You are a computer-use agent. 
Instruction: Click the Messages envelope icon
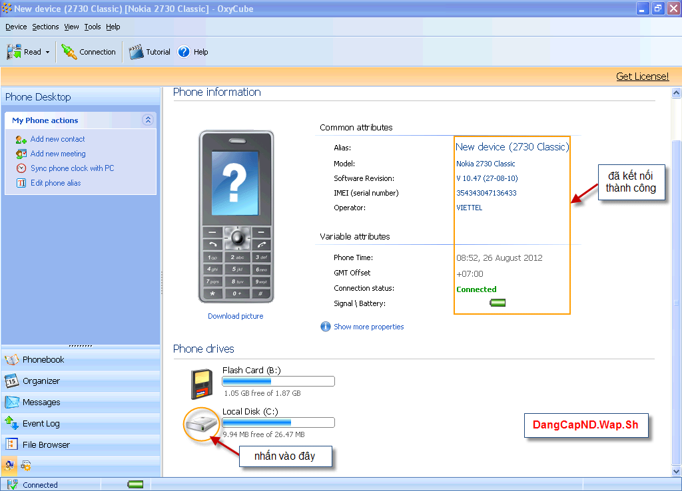click(x=12, y=403)
